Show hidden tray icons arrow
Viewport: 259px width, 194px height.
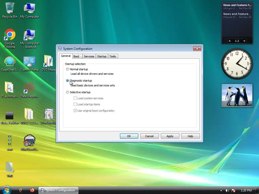pyautogui.click(x=221, y=190)
